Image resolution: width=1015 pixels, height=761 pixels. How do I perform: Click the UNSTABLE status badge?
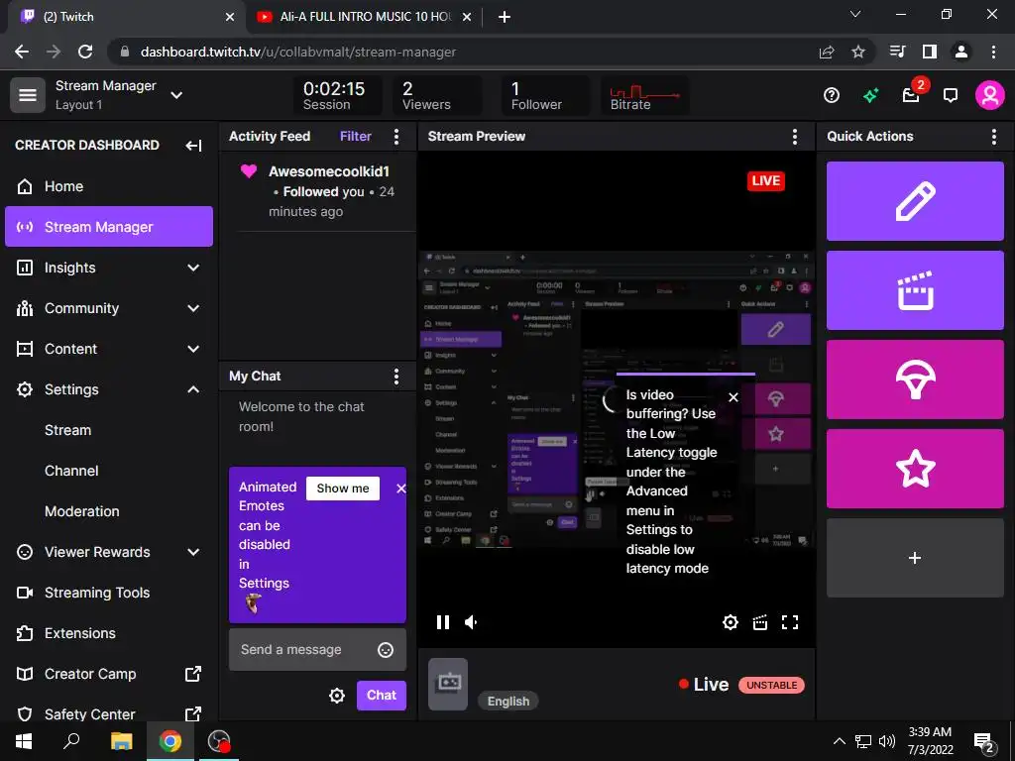[771, 685]
